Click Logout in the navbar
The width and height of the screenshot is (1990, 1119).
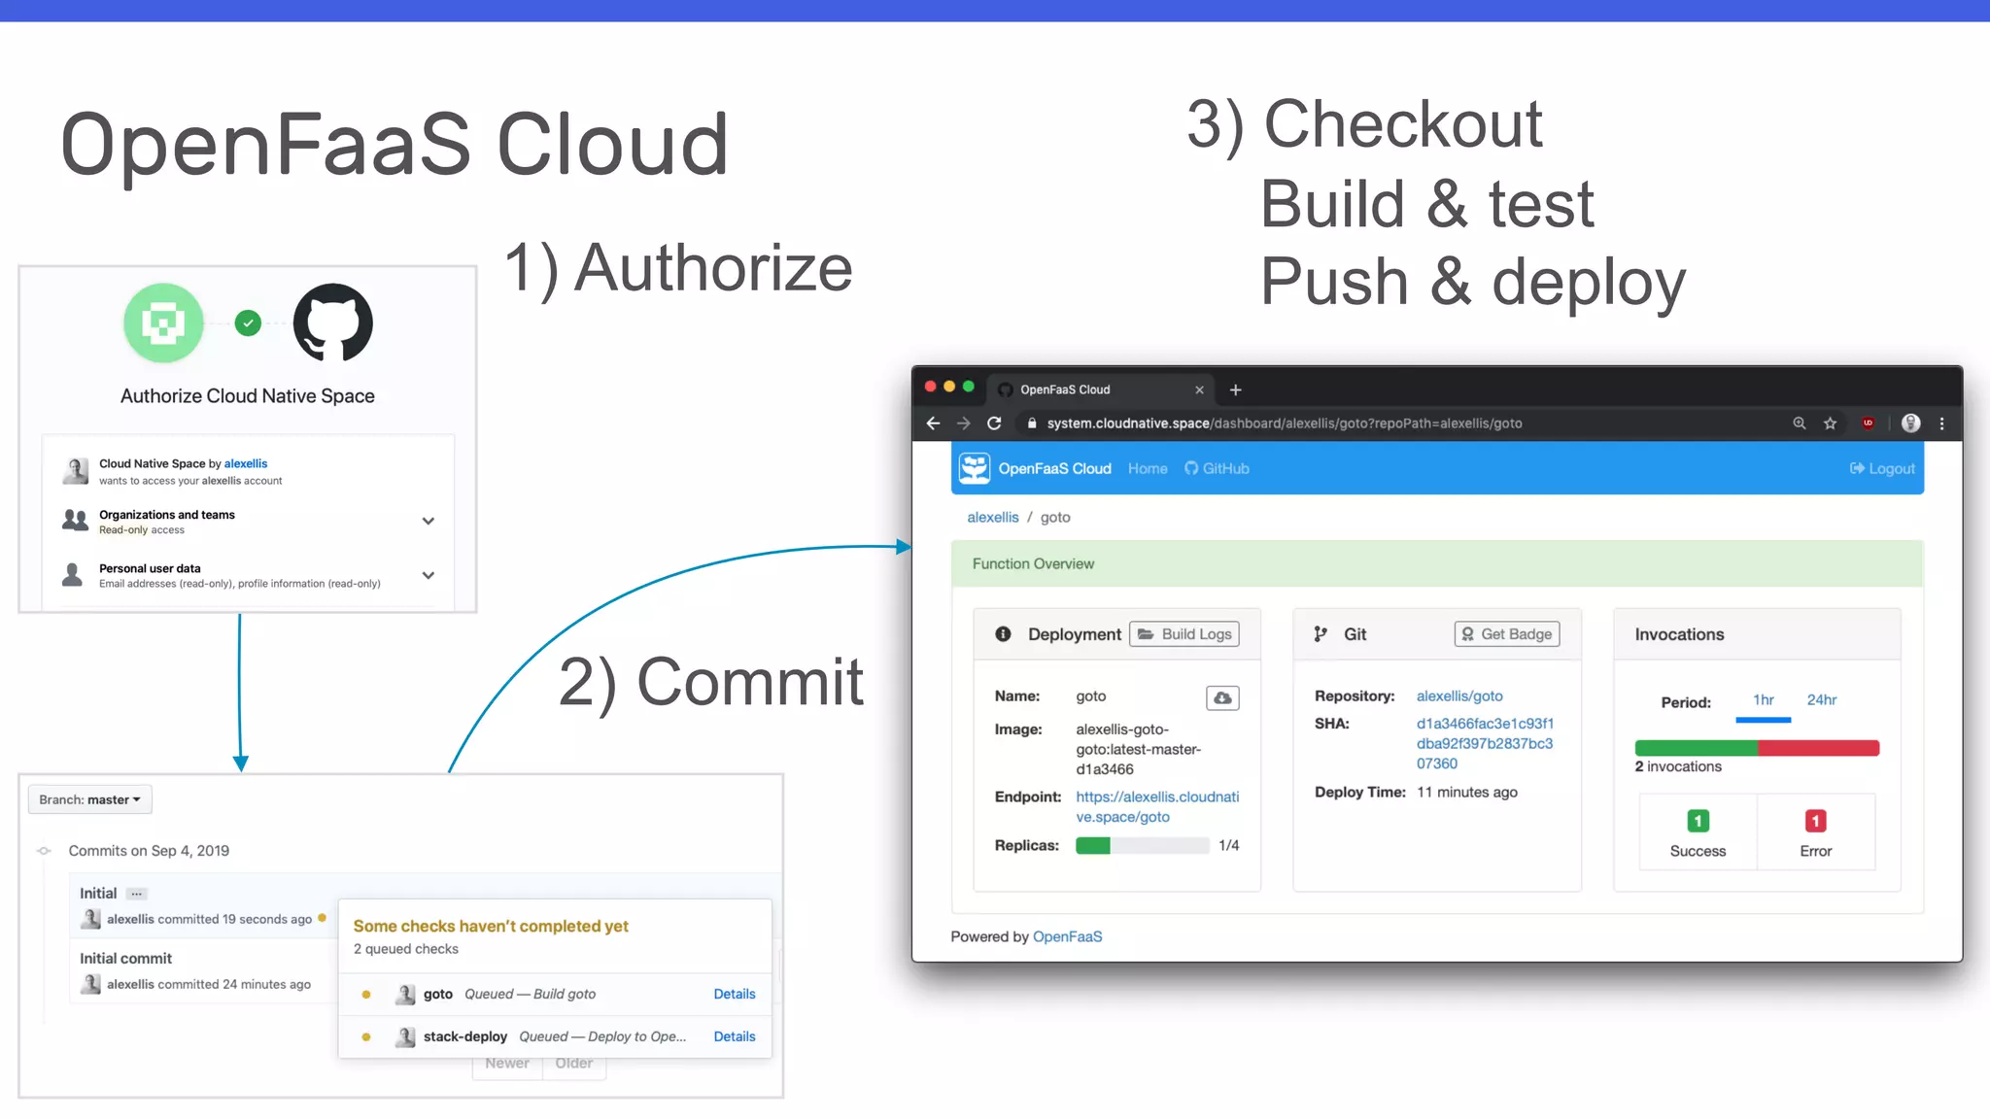coord(1882,468)
